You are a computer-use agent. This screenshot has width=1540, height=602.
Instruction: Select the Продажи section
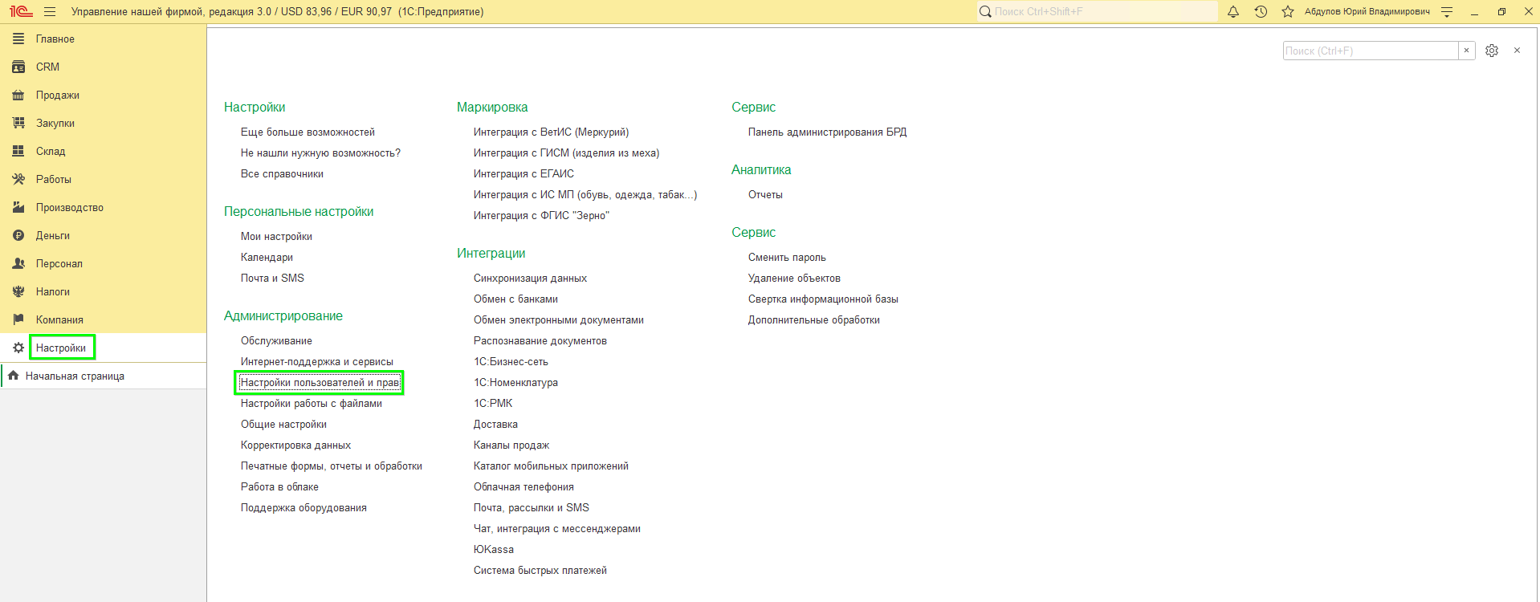click(58, 95)
